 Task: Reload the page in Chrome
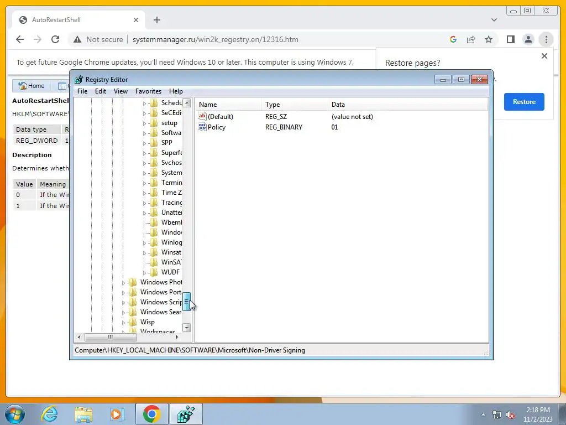(55, 39)
